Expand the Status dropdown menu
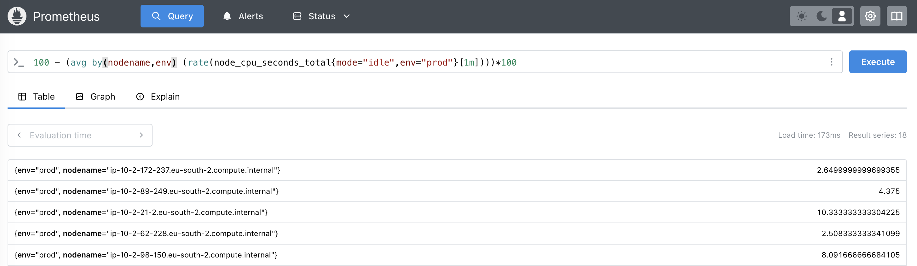This screenshot has height=266, width=917. click(x=321, y=16)
